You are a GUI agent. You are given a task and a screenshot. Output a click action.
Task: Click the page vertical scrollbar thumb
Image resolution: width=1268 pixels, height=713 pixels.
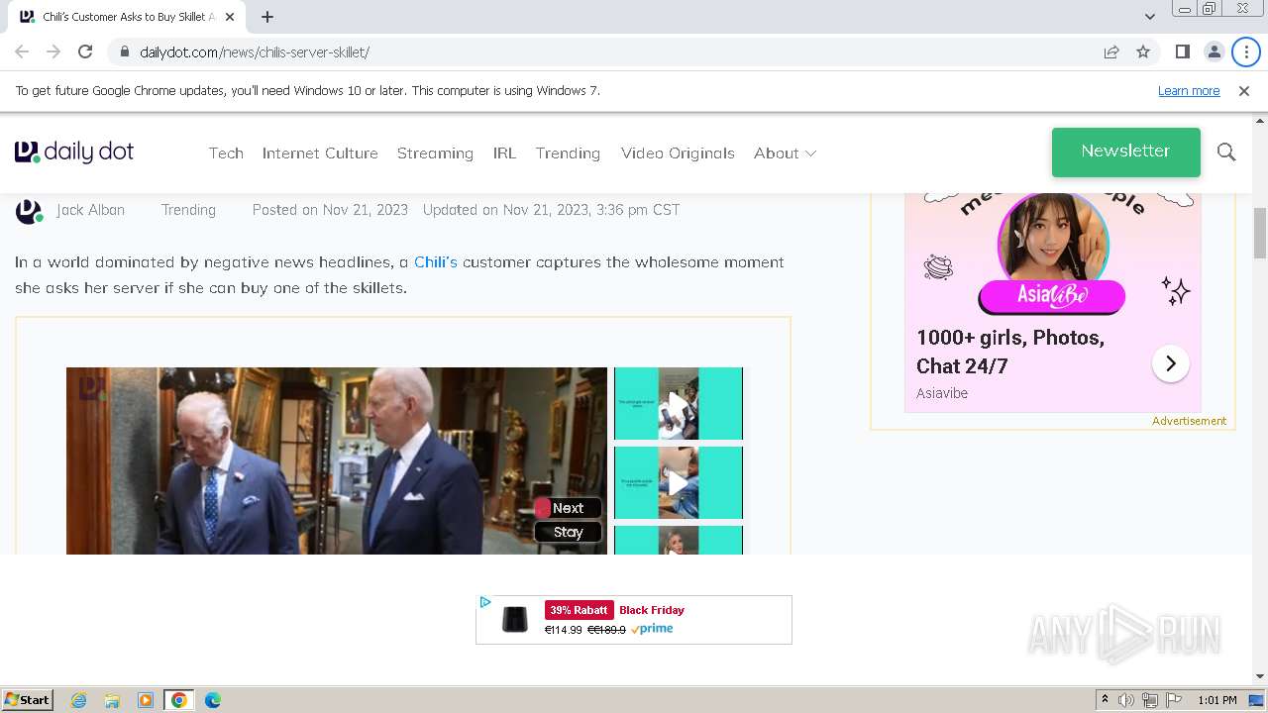coord(1260,233)
